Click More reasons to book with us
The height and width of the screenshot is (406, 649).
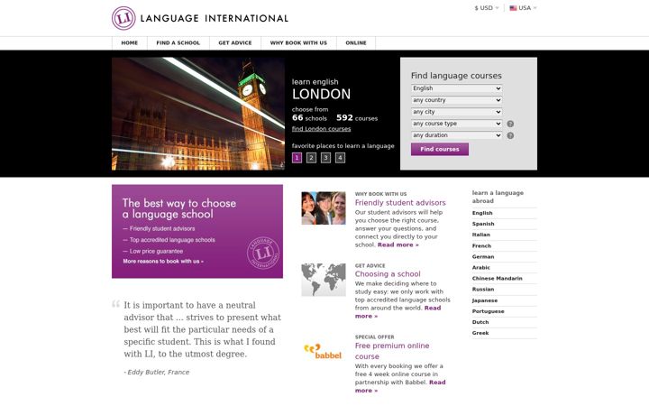pyautogui.click(x=163, y=262)
